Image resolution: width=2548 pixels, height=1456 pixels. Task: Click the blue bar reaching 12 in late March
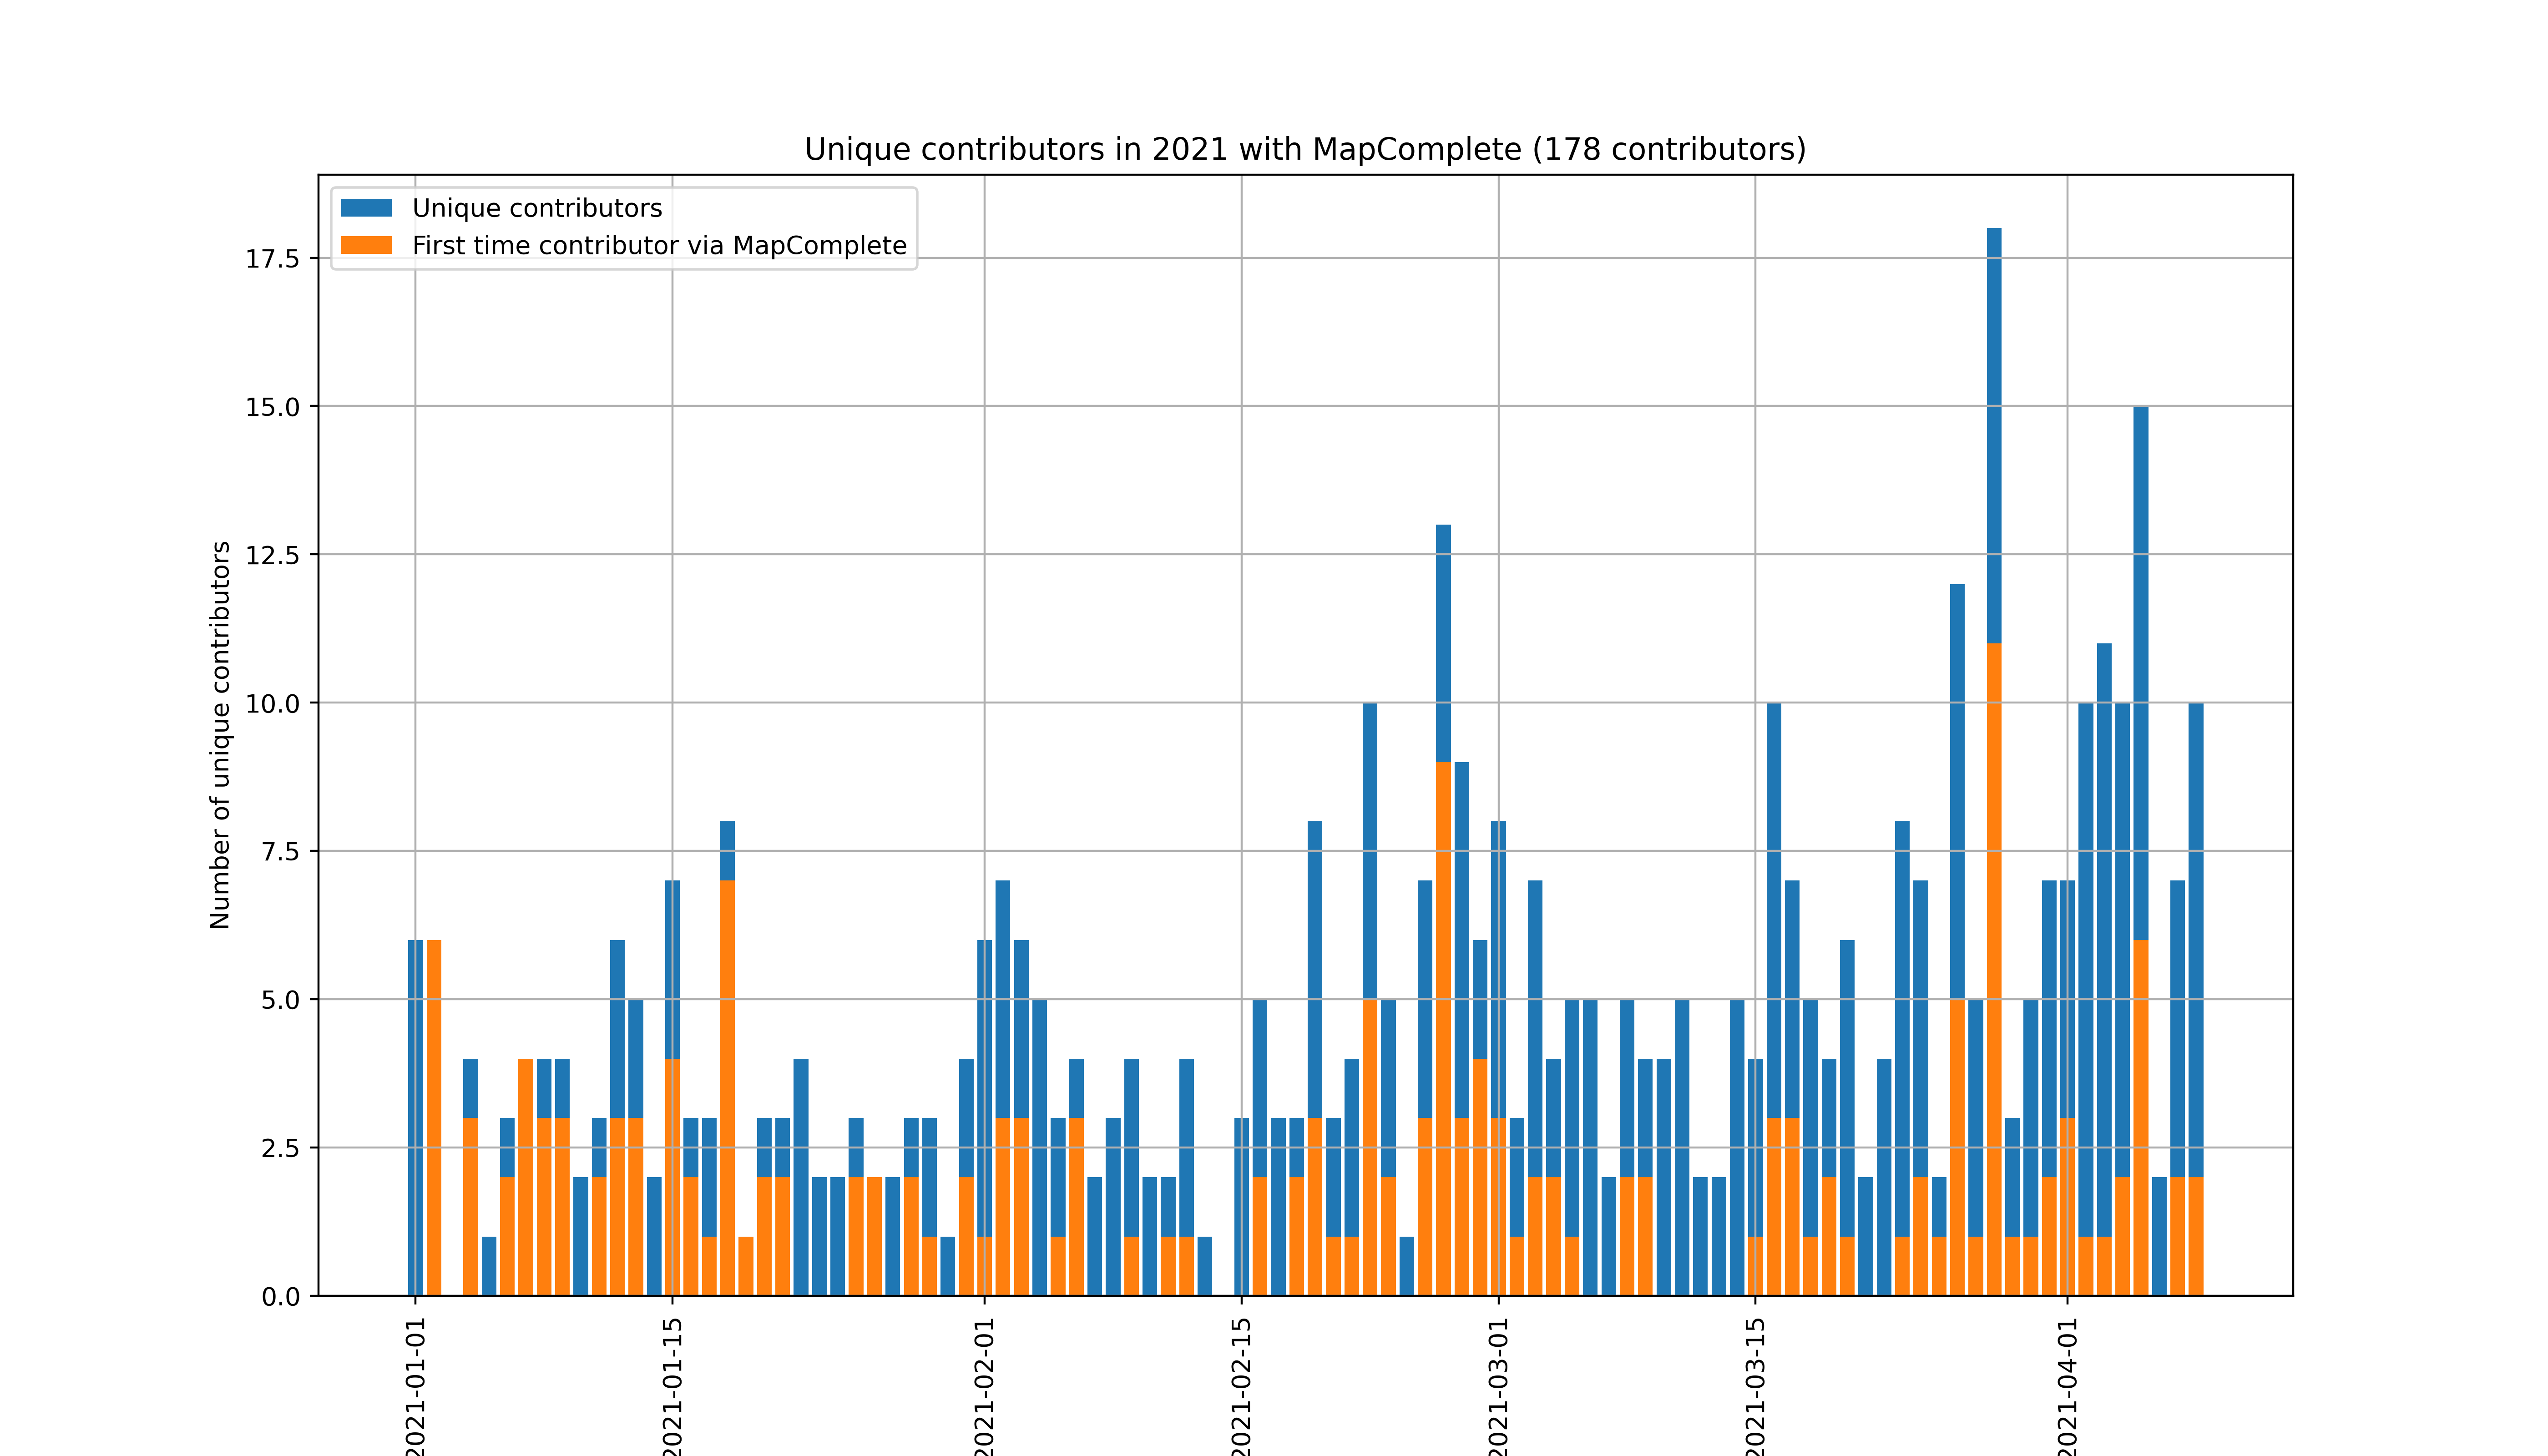pos(1957,791)
